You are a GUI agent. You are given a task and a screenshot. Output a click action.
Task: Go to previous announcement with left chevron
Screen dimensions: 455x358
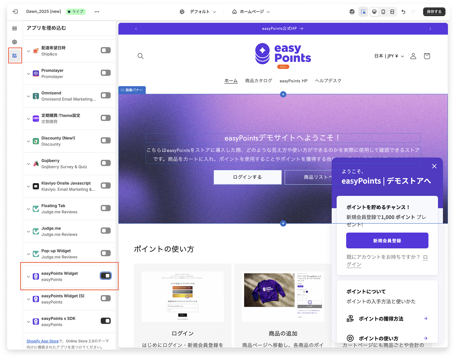[x=136, y=29]
